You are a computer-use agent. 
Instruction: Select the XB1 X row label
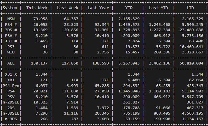tap(11, 74)
